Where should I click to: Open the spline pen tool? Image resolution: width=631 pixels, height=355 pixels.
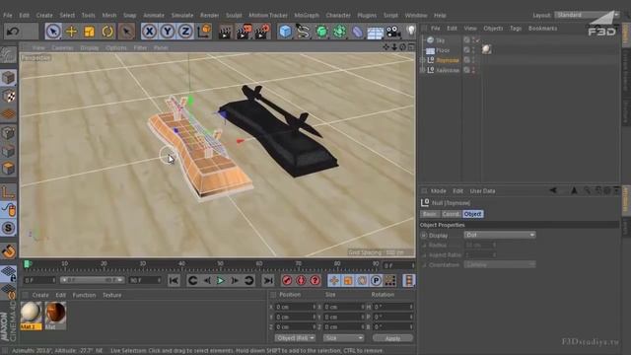(x=303, y=32)
